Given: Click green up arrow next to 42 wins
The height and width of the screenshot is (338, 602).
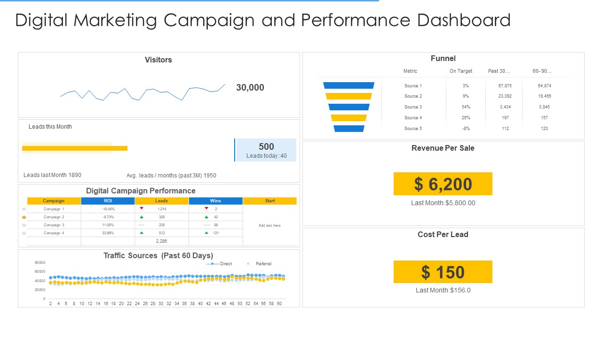Looking at the screenshot, I should pyautogui.click(x=206, y=217).
